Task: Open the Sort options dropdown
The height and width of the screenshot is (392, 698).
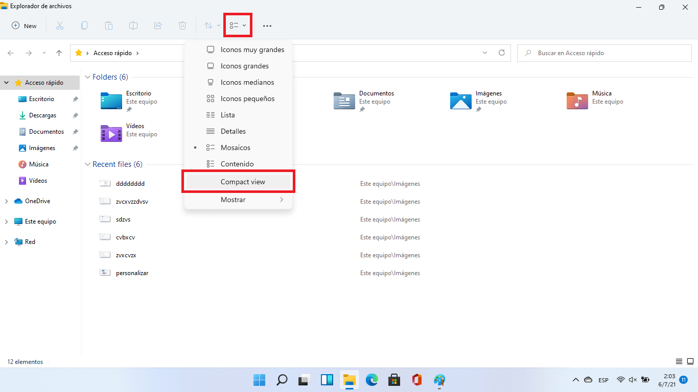Action: tap(212, 26)
